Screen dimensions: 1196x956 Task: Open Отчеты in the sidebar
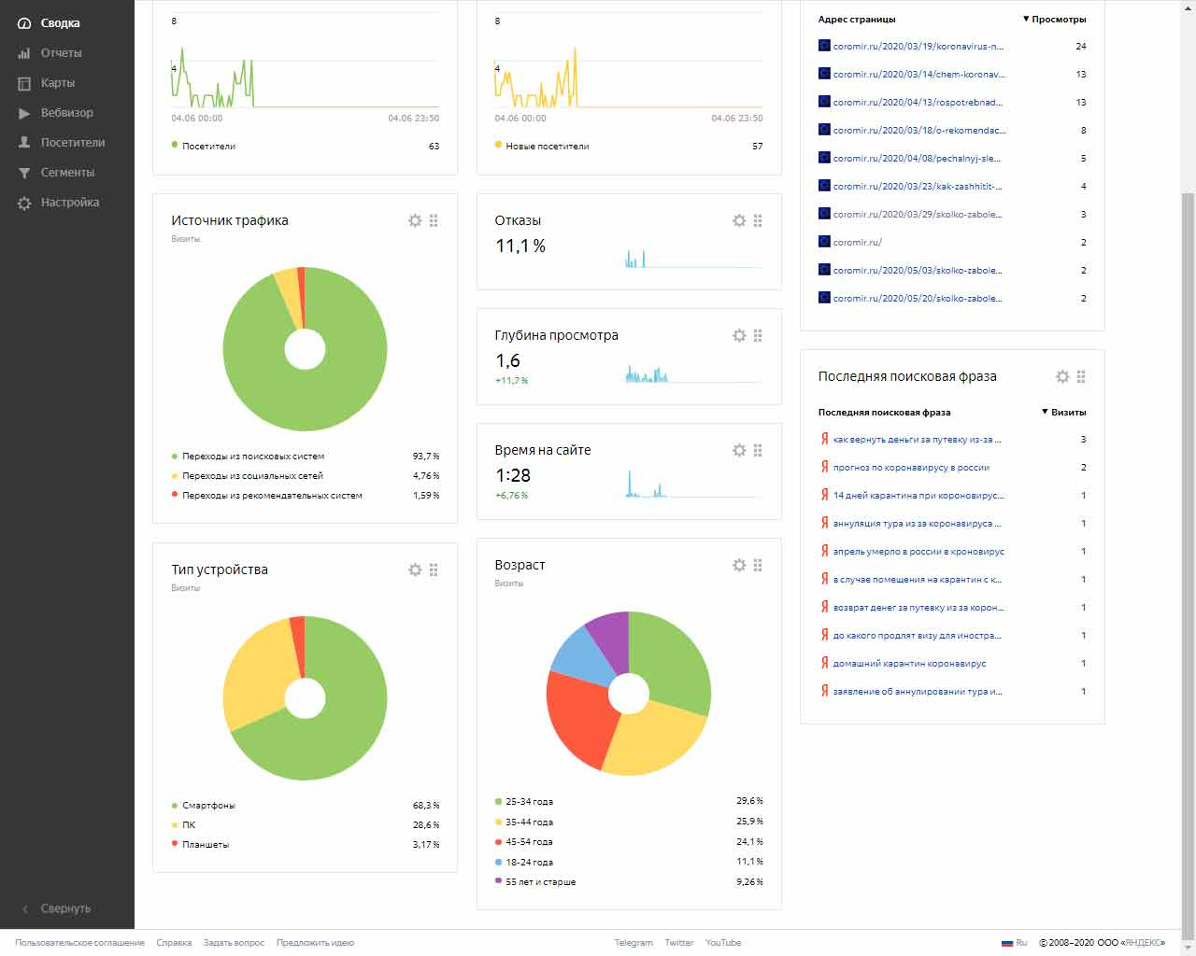point(61,53)
